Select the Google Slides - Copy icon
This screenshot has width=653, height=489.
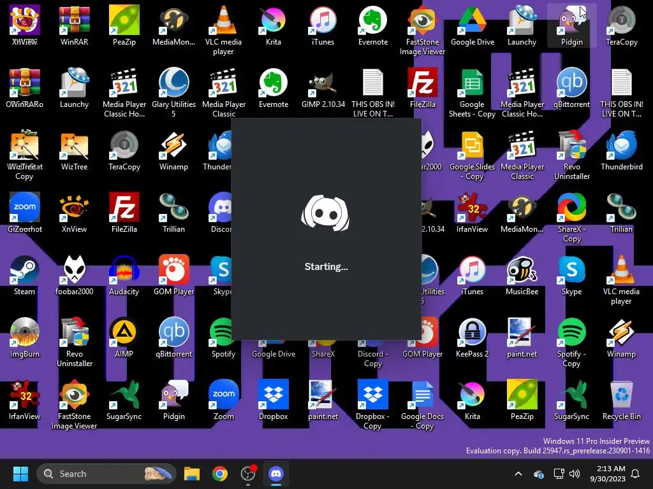click(473, 155)
